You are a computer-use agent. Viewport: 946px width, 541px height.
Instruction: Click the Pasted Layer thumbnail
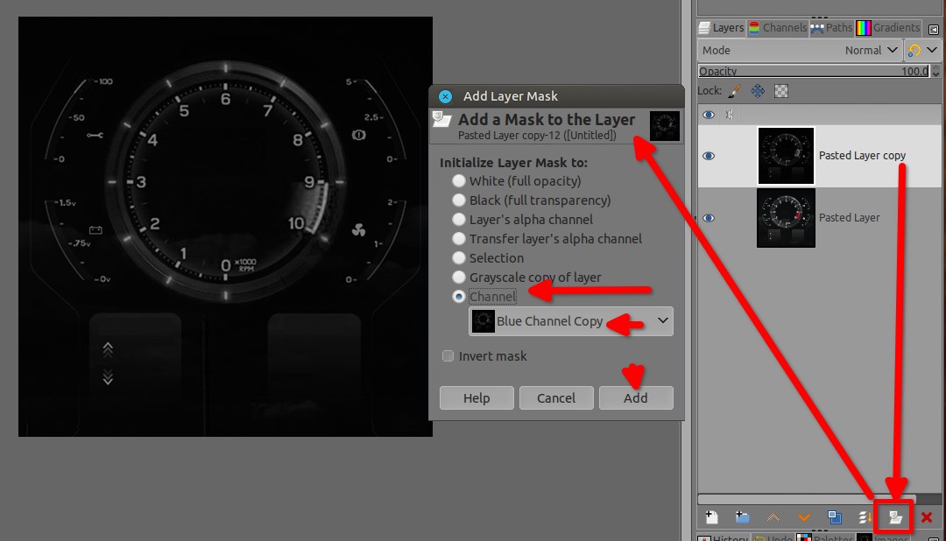(786, 218)
